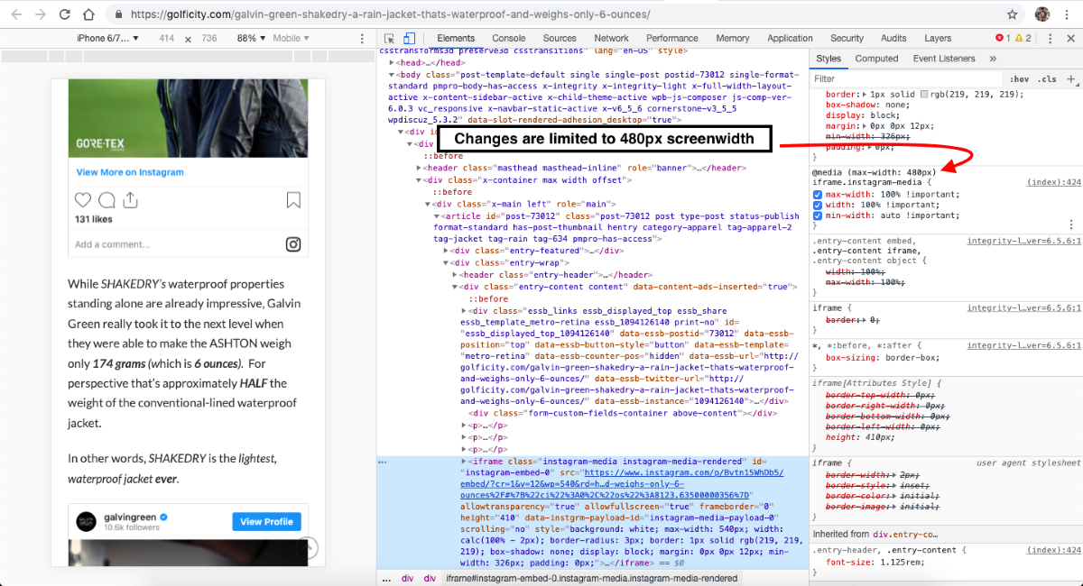Open the Performance tab
This screenshot has width=1083, height=586.
pyautogui.click(x=671, y=39)
